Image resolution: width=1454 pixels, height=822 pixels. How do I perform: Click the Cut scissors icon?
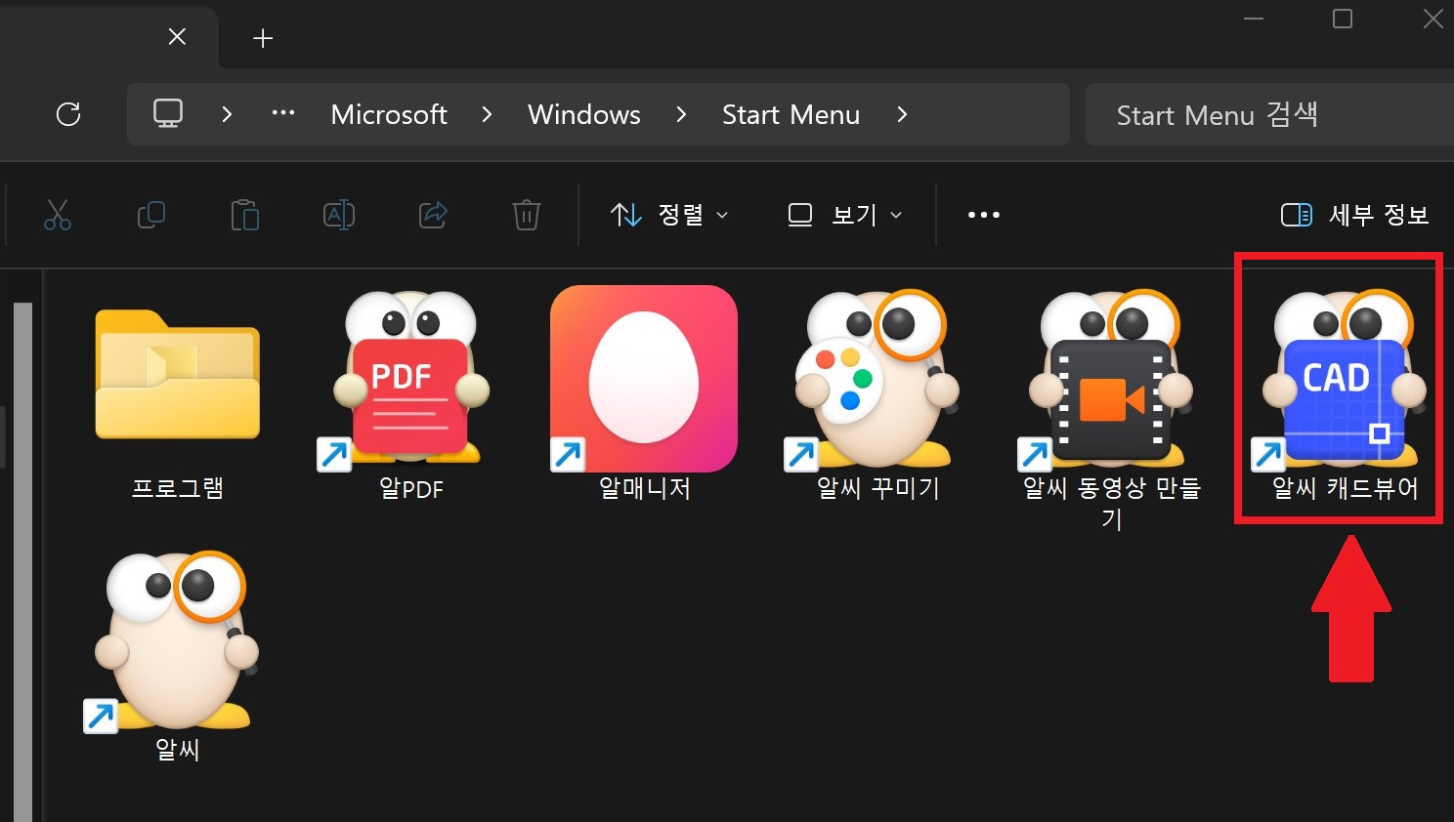coord(58,215)
